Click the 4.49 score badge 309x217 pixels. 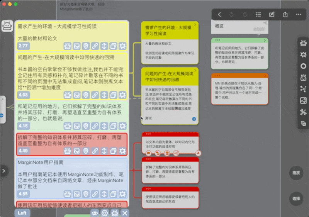pyautogui.click(x=23, y=151)
